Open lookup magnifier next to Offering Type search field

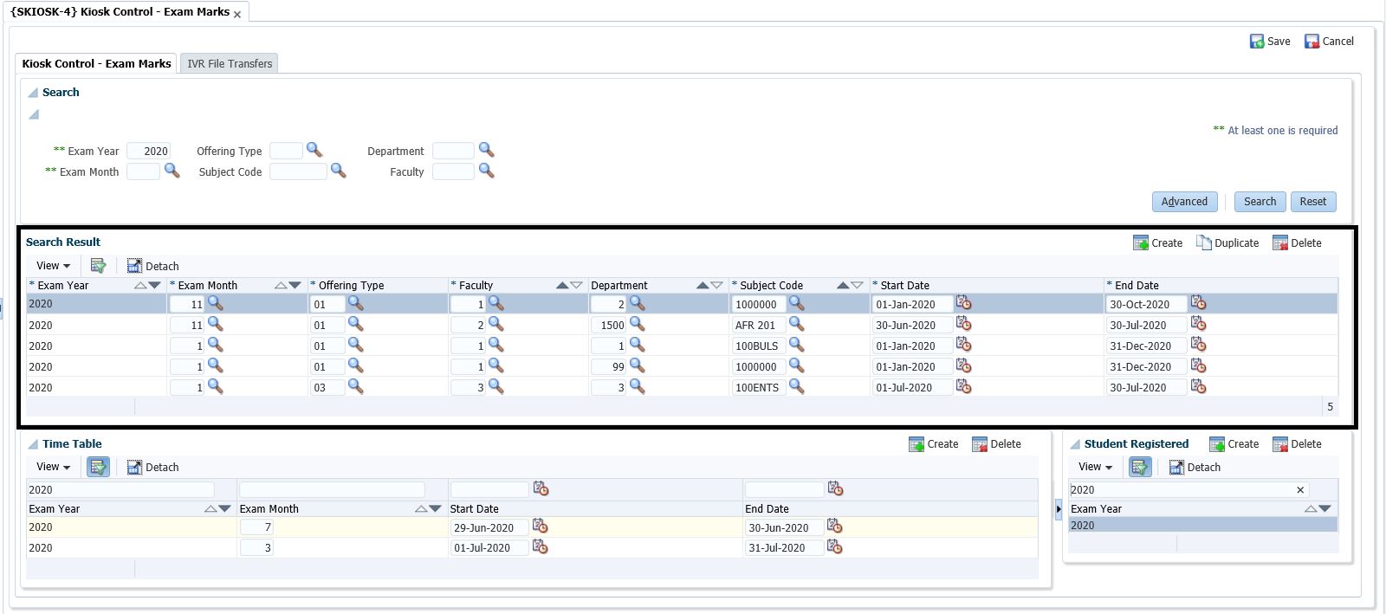(314, 150)
